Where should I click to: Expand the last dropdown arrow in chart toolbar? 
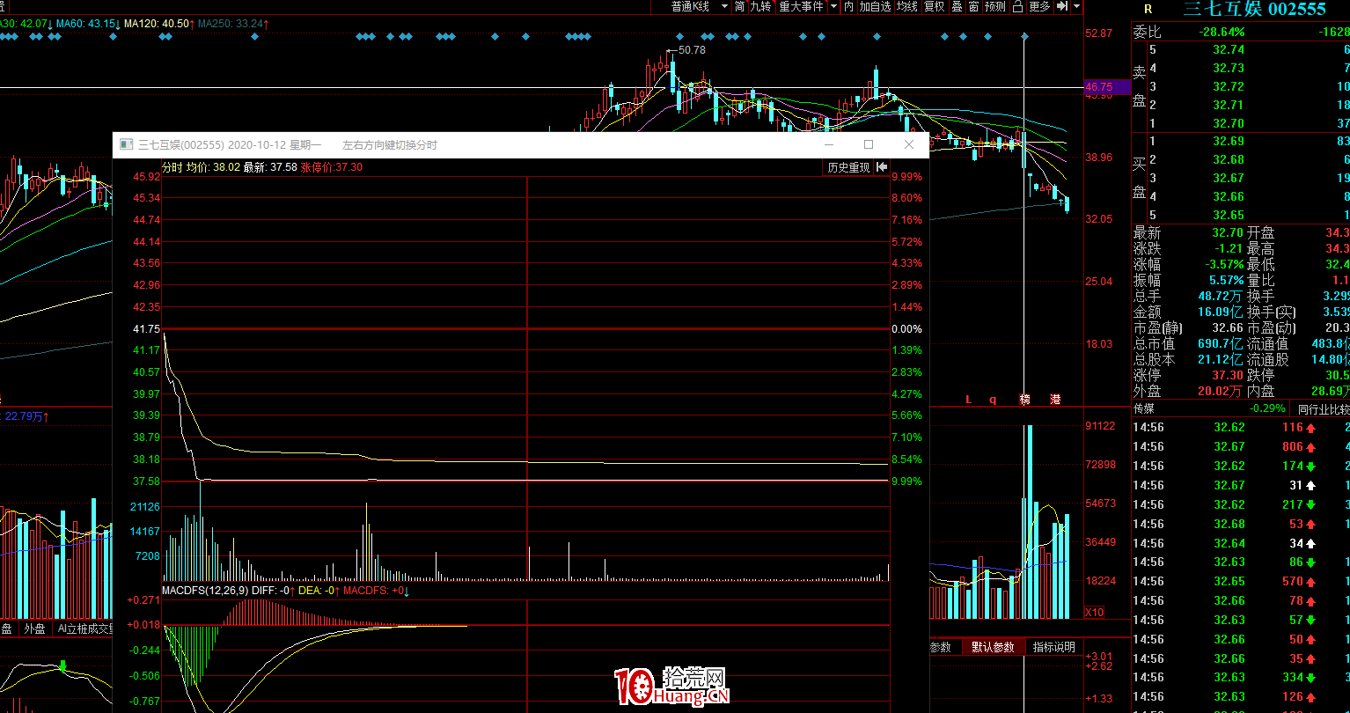(1076, 6)
